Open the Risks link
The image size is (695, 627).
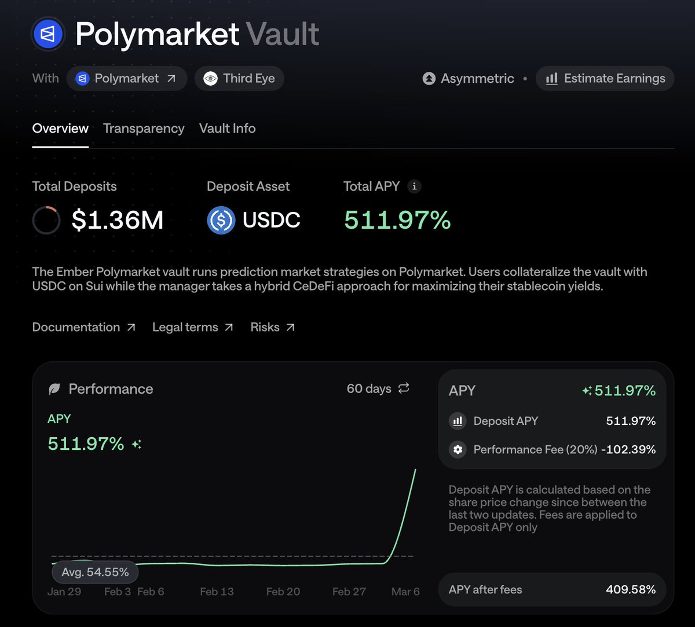point(273,327)
